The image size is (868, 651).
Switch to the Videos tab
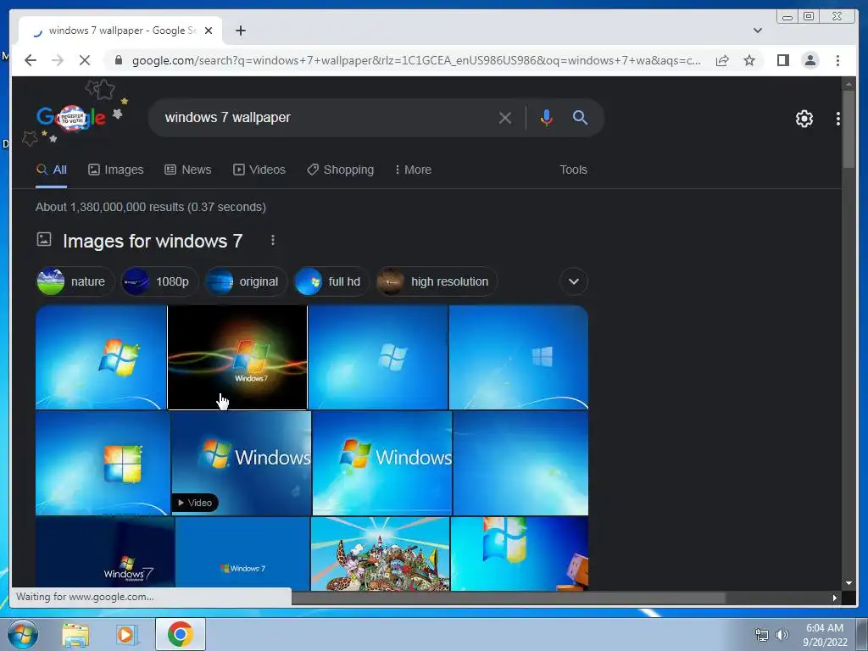tap(259, 170)
